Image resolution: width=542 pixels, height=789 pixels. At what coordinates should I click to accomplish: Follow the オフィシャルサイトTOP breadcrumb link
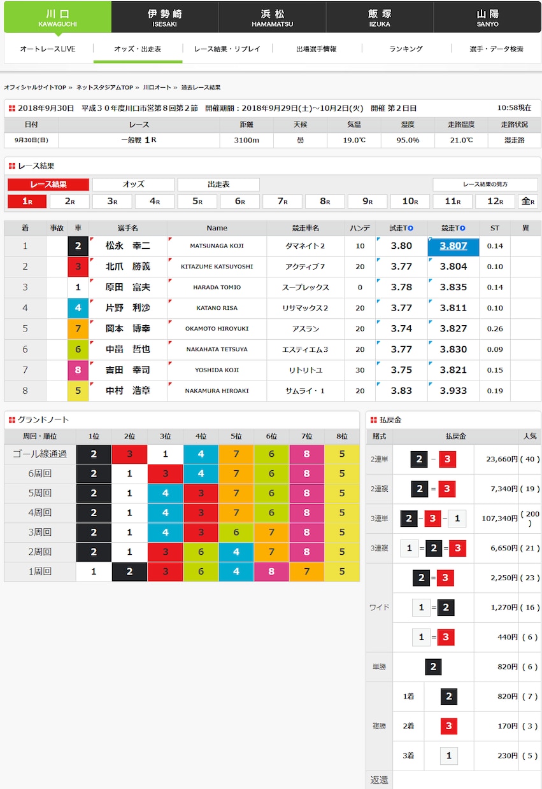[35, 87]
